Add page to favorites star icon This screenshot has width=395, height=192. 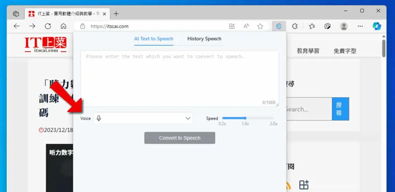[260, 26]
